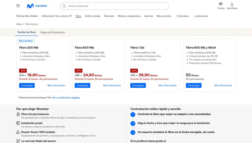Click step 2 circle about installation date
Screen dimensions: 252x143
click(133, 124)
